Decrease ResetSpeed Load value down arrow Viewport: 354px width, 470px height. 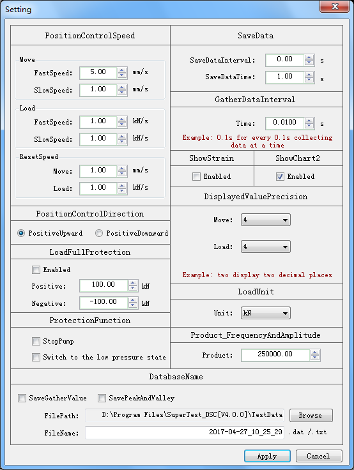[122, 191]
